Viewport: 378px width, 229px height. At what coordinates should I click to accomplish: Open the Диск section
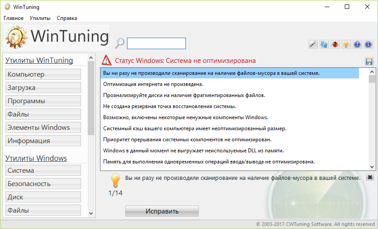(43, 197)
